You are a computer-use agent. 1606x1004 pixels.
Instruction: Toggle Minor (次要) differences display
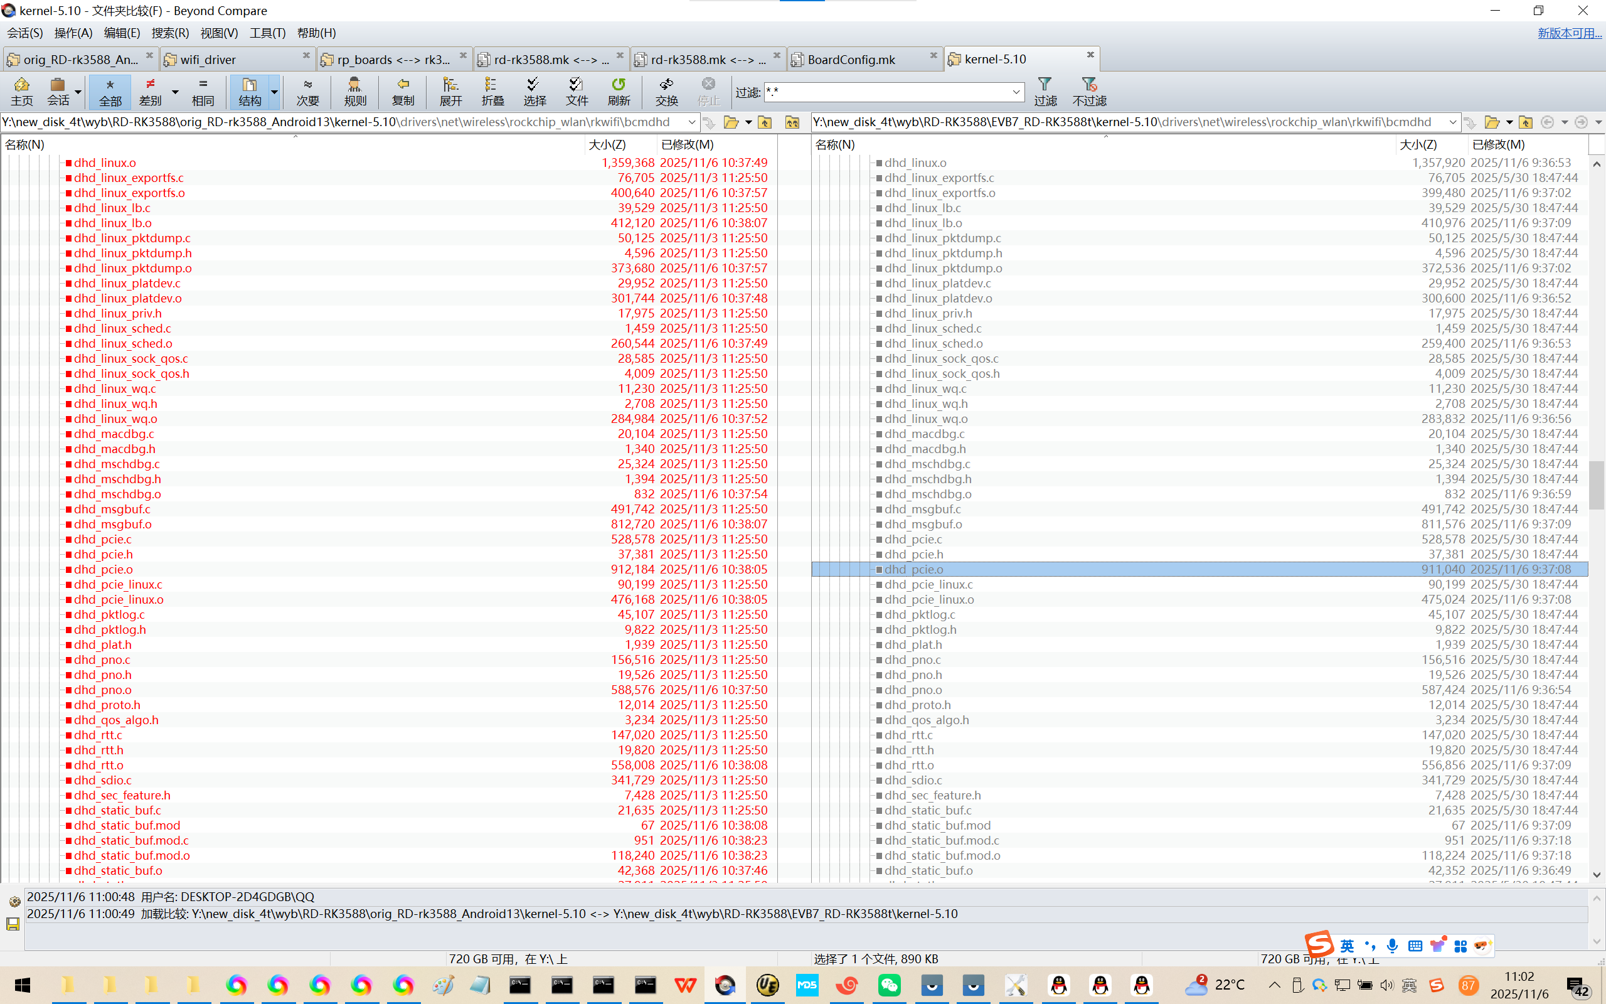pyautogui.click(x=307, y=91)
